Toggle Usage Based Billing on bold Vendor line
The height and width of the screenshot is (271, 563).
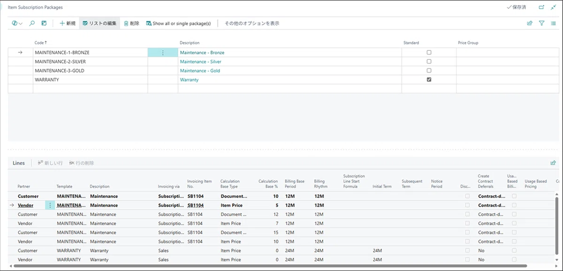pyautogui.click(x=514, y=205)
